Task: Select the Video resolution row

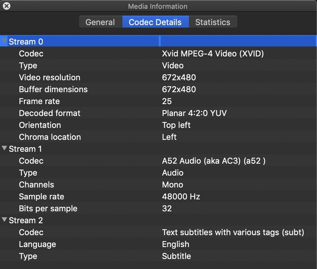Action: [50, 78]
